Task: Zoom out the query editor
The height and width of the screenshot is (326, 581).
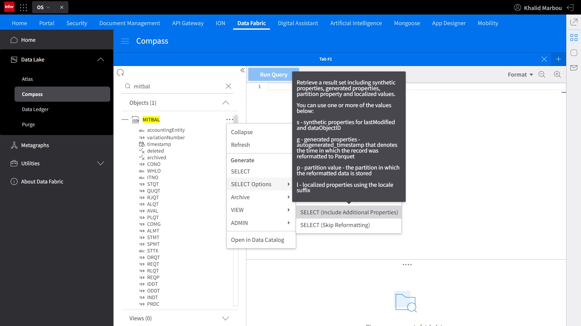Action: tap(542, 74)
